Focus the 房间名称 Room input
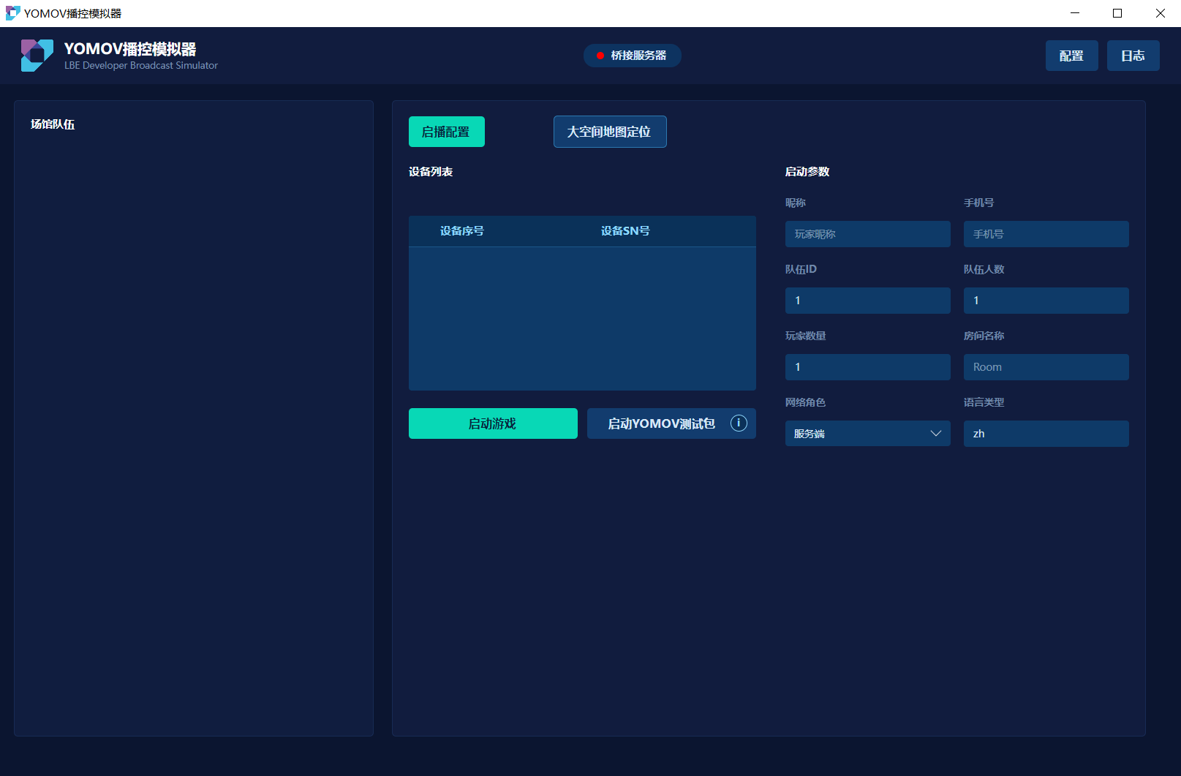This screenshot has height=776, width=1181. (x=1046, y=367)
